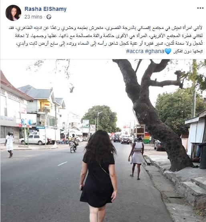This screenshot has width=206, height=222.
Task: Click the motorcycle rider in the photo
Action: [73, 143]
